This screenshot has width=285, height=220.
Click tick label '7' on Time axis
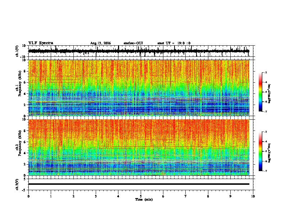(186, 196)
